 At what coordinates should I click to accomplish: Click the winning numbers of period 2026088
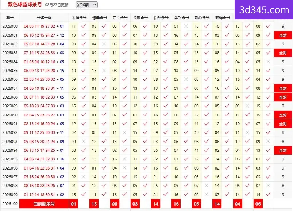click(44, 97)
